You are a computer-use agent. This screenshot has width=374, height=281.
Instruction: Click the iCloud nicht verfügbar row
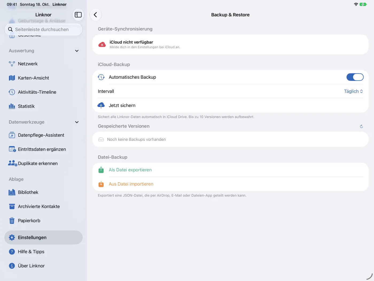coord(231,44)
